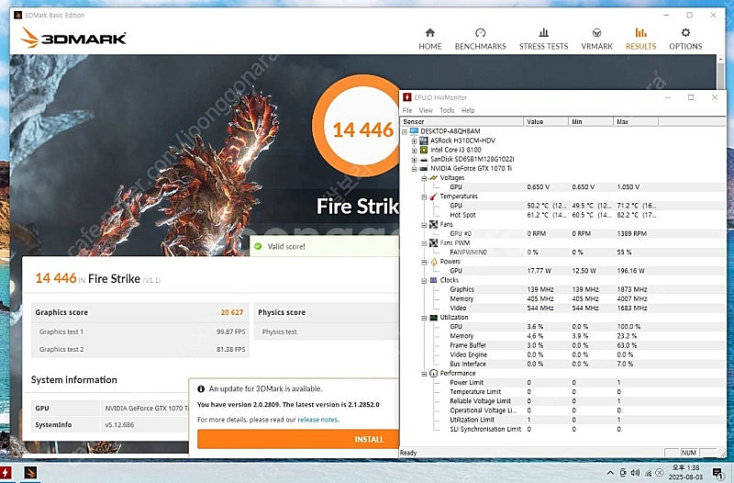
Task: Collapse the Clocks group expander
Action: point(424,281)
